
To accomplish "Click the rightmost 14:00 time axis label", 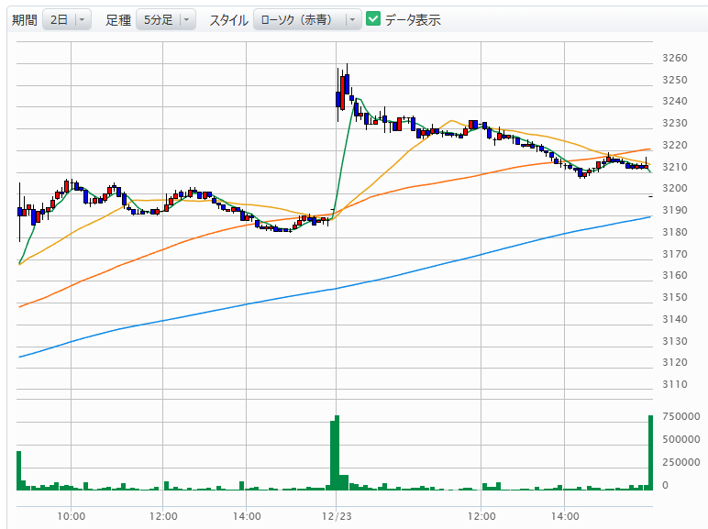I will click(x=565, y=516).
